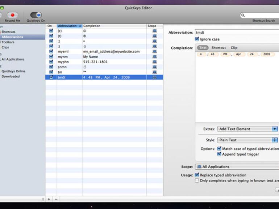Uncheck the myphn abbreviation checkbox
The height and width of the screenshot is (209, 279).
51,61
